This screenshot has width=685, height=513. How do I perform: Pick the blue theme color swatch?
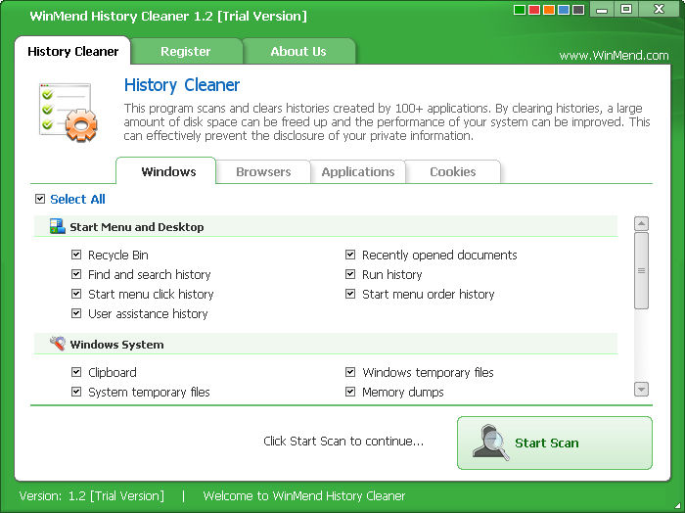click(x=565, y=11)
